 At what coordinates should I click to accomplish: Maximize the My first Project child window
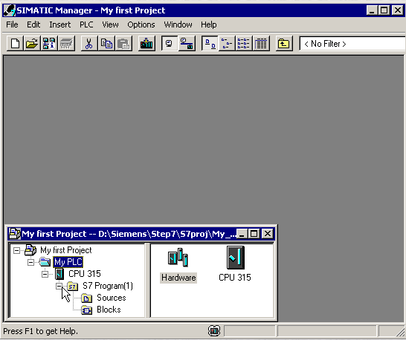[x=254, y=234]
